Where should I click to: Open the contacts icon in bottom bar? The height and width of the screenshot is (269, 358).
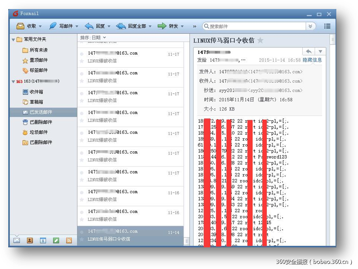(x=30, y=240)
